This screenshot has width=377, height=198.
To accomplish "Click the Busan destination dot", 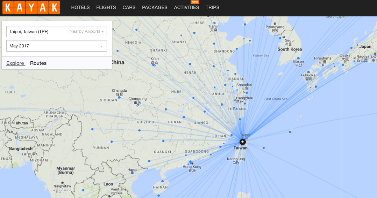I will (x=298, y=59).
